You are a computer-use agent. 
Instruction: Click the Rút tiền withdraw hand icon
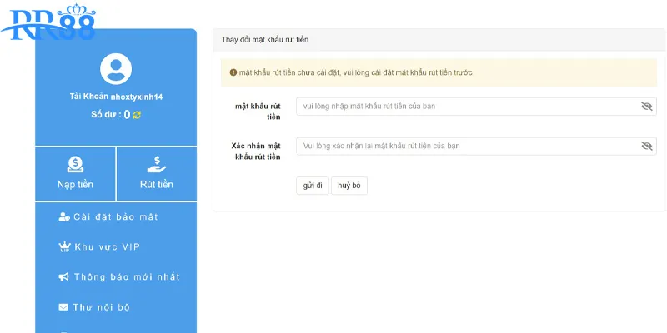pyautogui.click(x=157, y=165)
